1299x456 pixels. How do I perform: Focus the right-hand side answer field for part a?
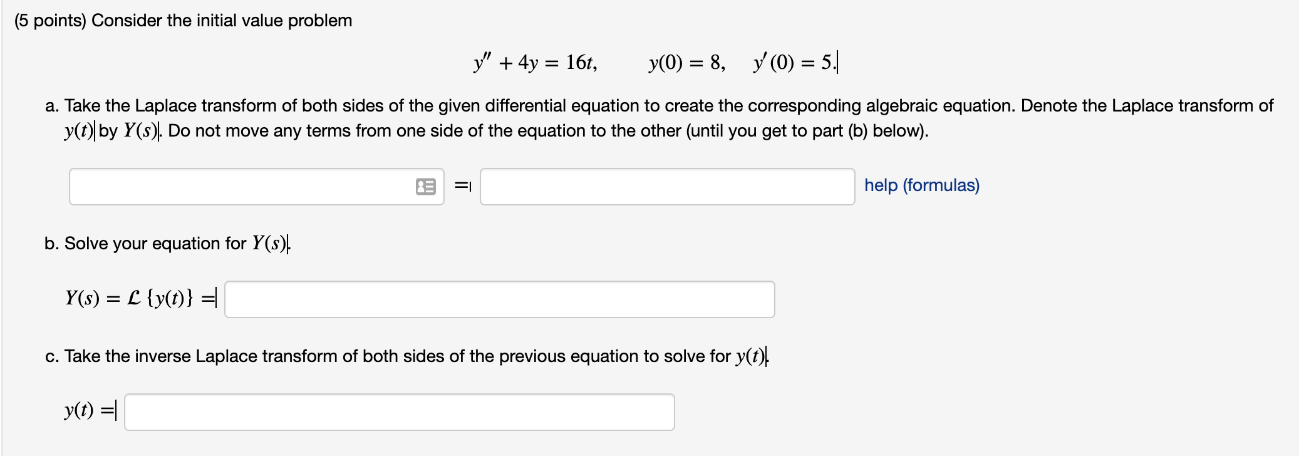click(x=667, y=187)
